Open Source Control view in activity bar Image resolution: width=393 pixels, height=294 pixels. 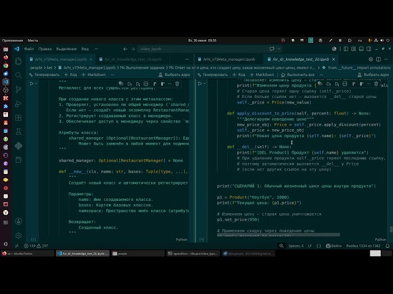(x=18, y=89)
